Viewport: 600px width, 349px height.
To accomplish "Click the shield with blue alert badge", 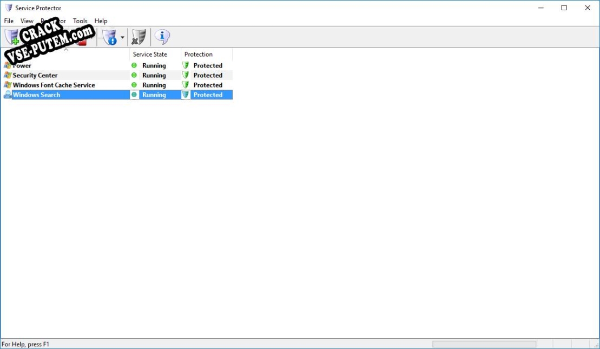I will point(109,37).
